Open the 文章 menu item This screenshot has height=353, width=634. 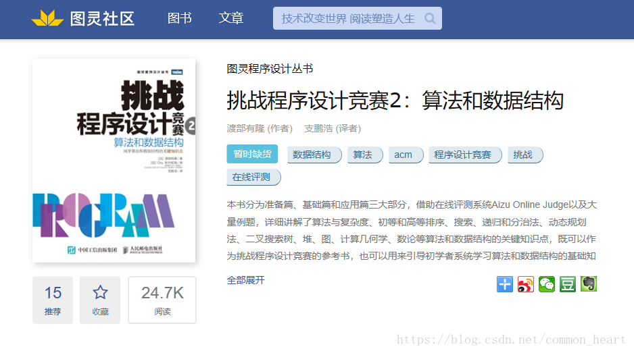tap(231, 18)
